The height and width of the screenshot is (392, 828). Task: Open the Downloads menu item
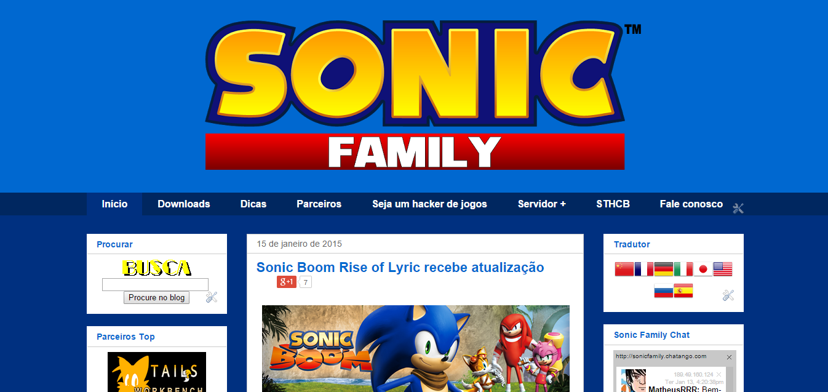tap(184, 204)
